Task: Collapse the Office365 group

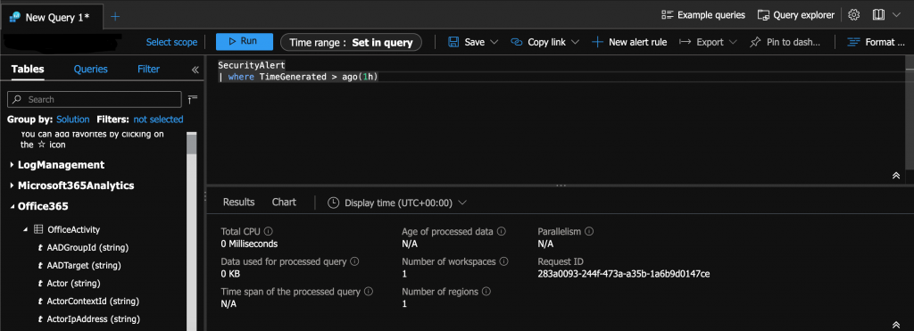Action: (12, 206)
